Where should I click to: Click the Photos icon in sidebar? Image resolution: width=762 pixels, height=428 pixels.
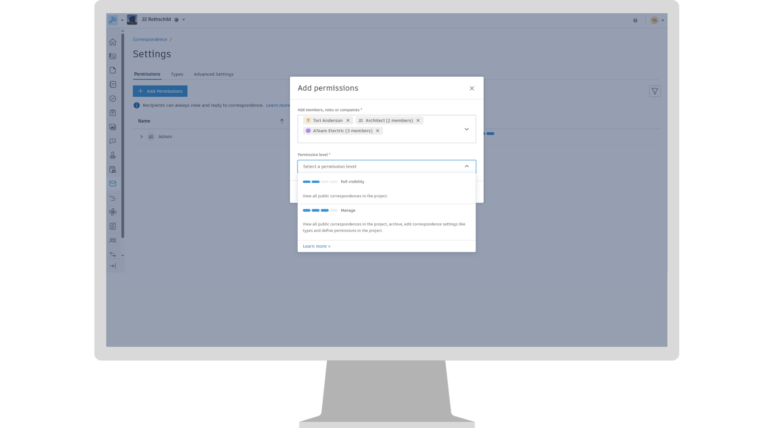(113, 127)
